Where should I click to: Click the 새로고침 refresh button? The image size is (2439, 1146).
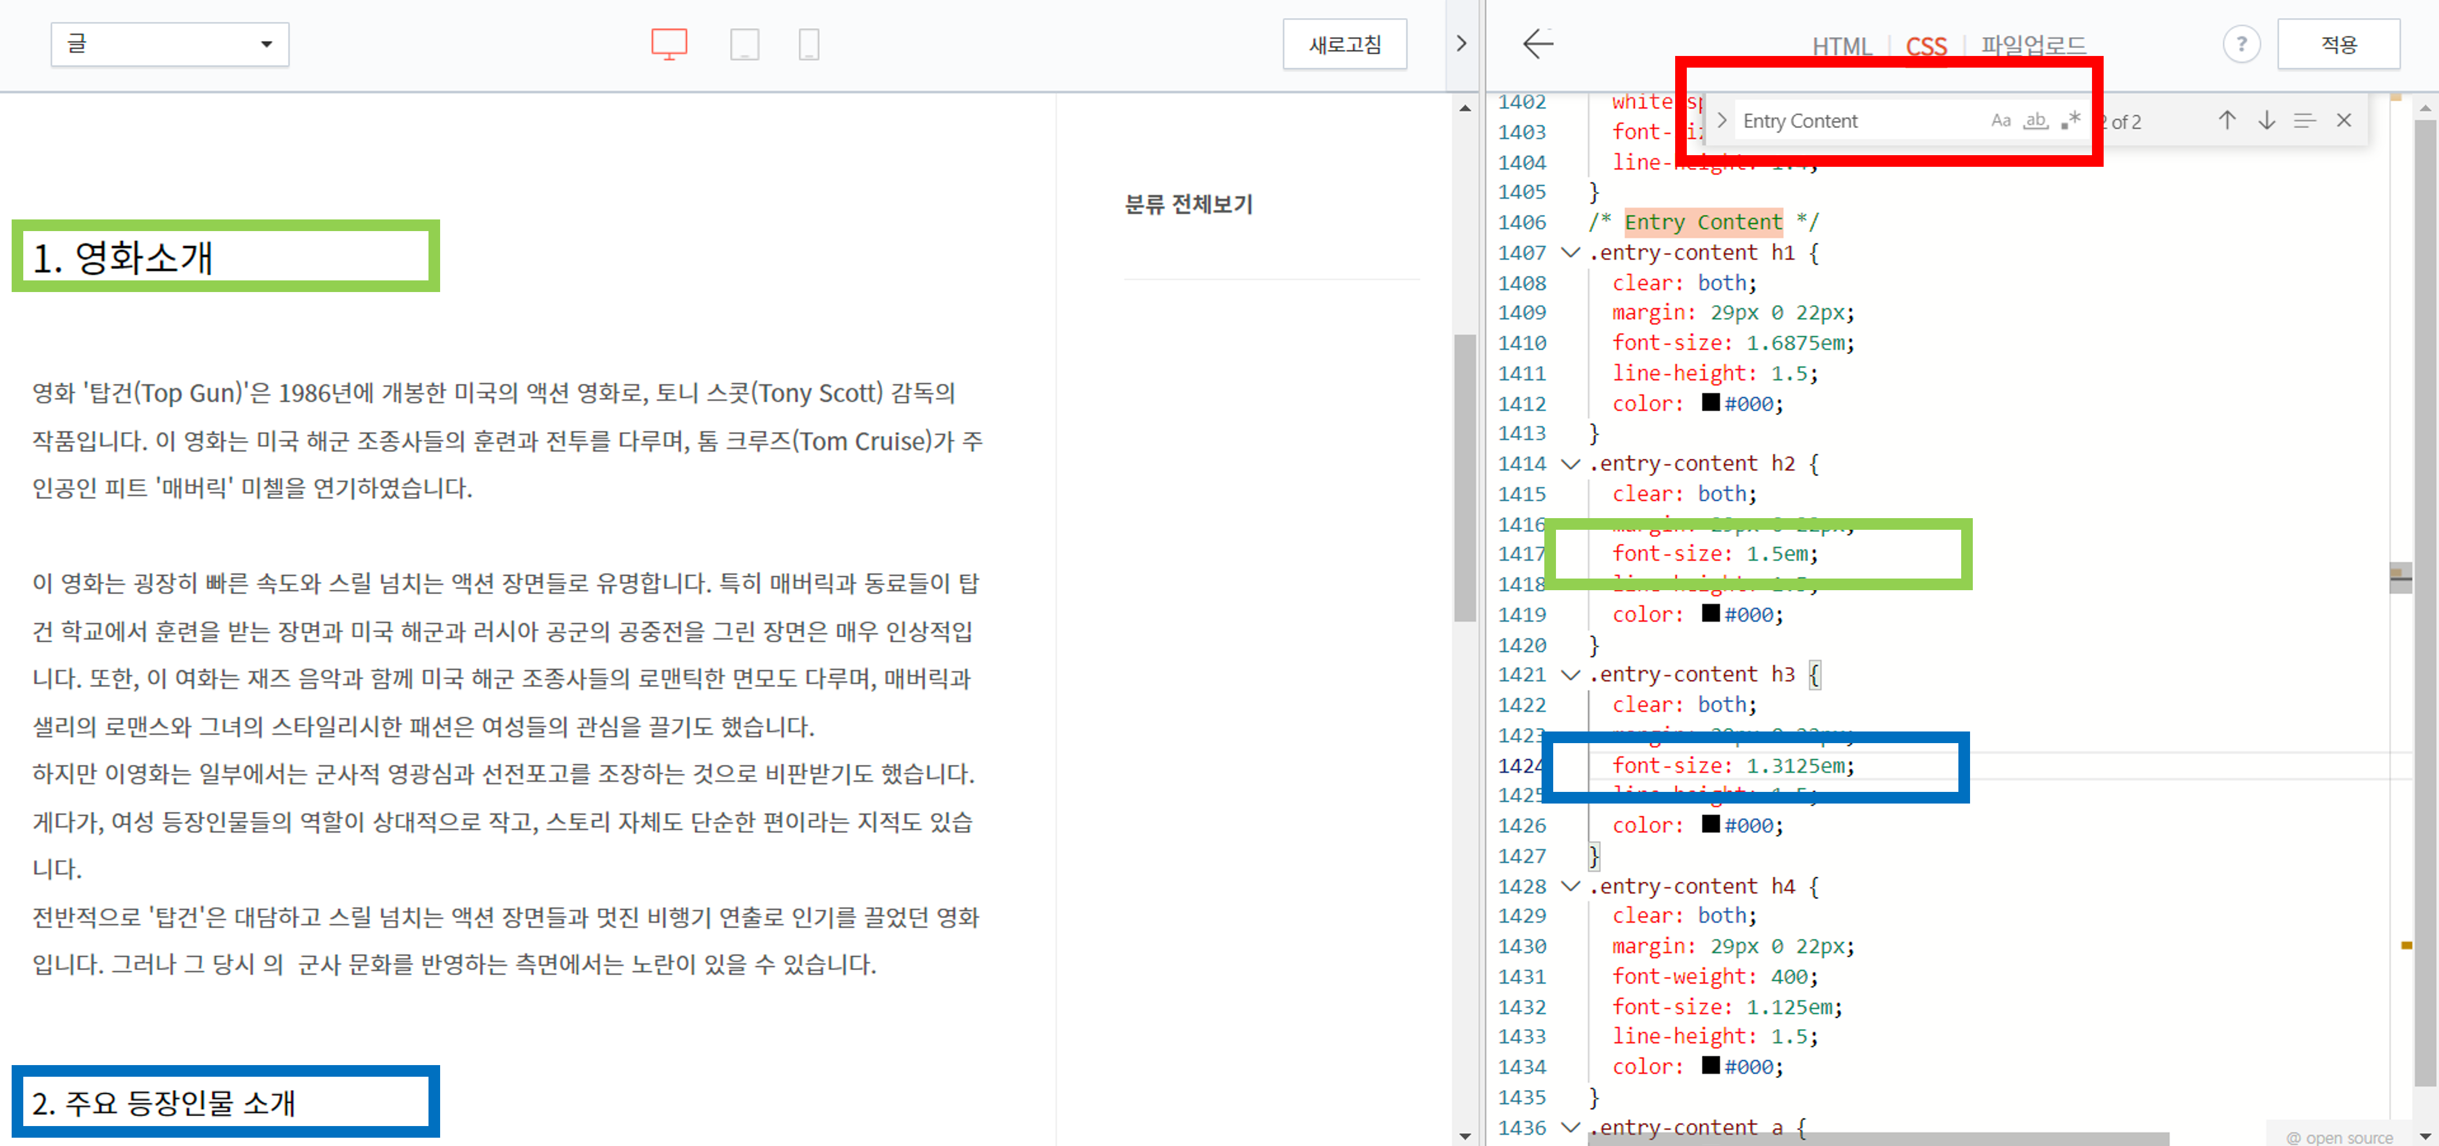pos(1344,44)
